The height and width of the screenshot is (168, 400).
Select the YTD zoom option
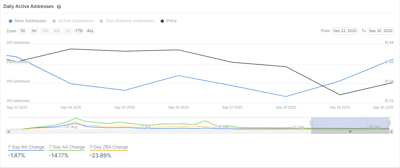(x=79, y=31)
